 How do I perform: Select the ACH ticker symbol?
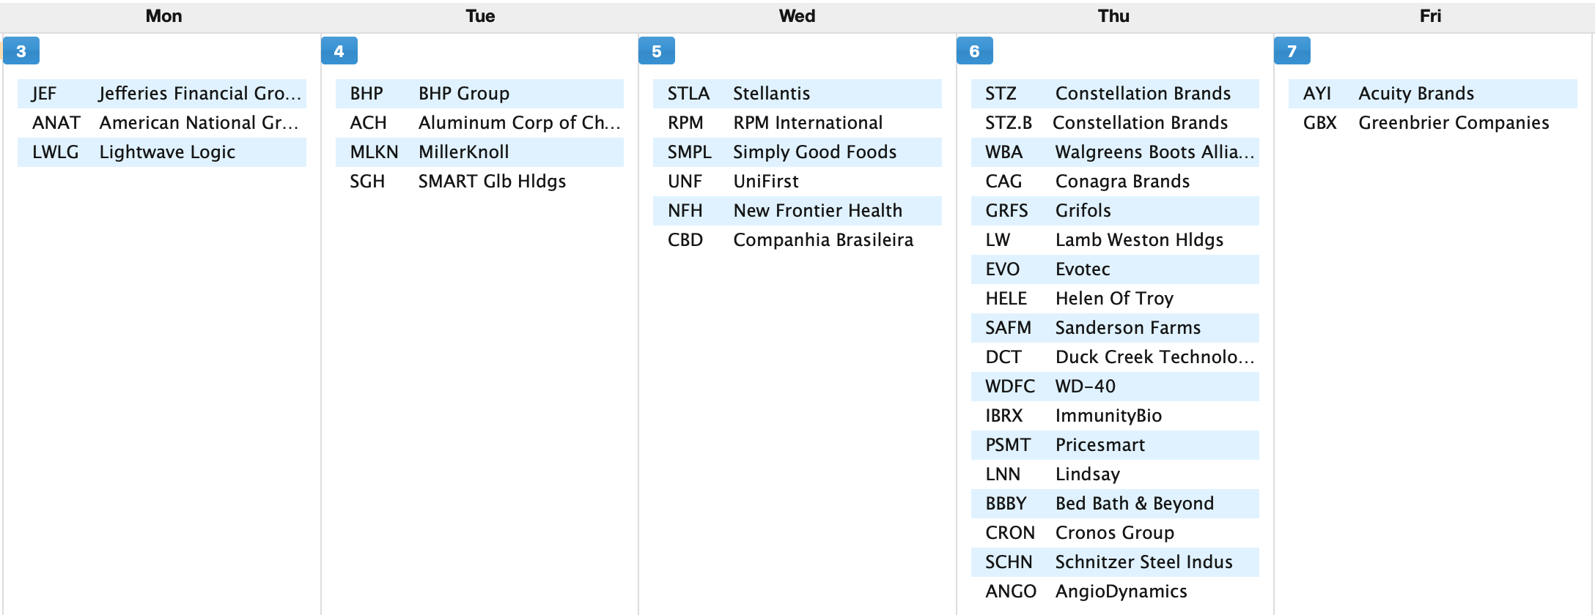coord(368,123)
